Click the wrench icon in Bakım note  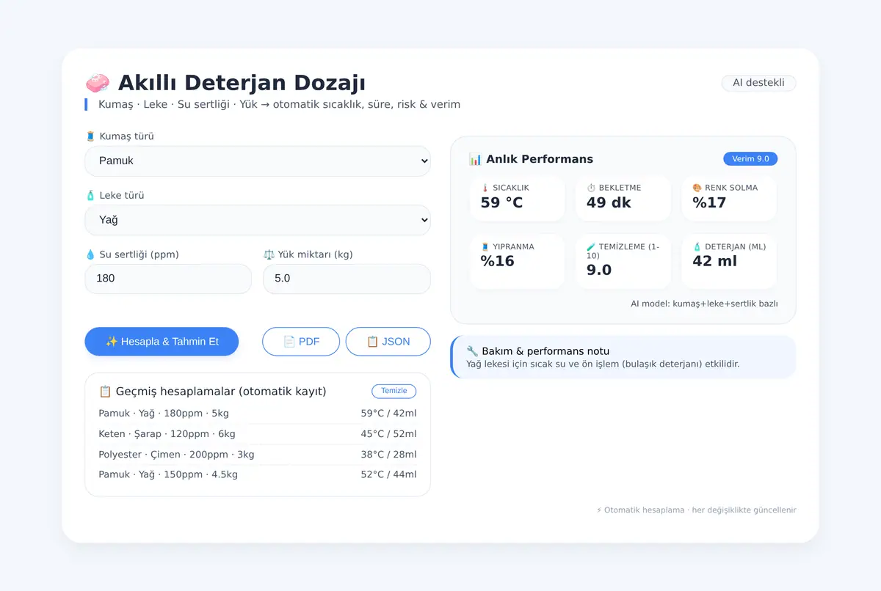pyautogui.click(x=472, y=351)
